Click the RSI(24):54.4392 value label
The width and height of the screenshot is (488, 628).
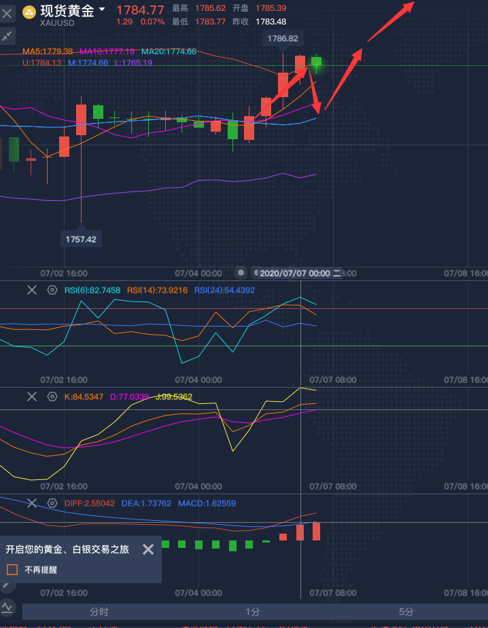(224, 290)
